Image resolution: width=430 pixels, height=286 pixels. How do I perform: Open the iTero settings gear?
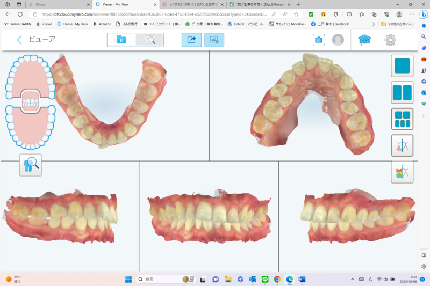point(390,40)
